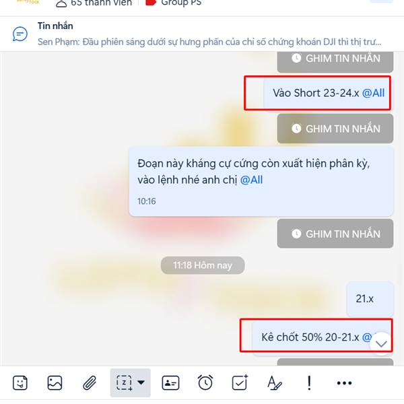Open the sticker emoji picker

20,383
